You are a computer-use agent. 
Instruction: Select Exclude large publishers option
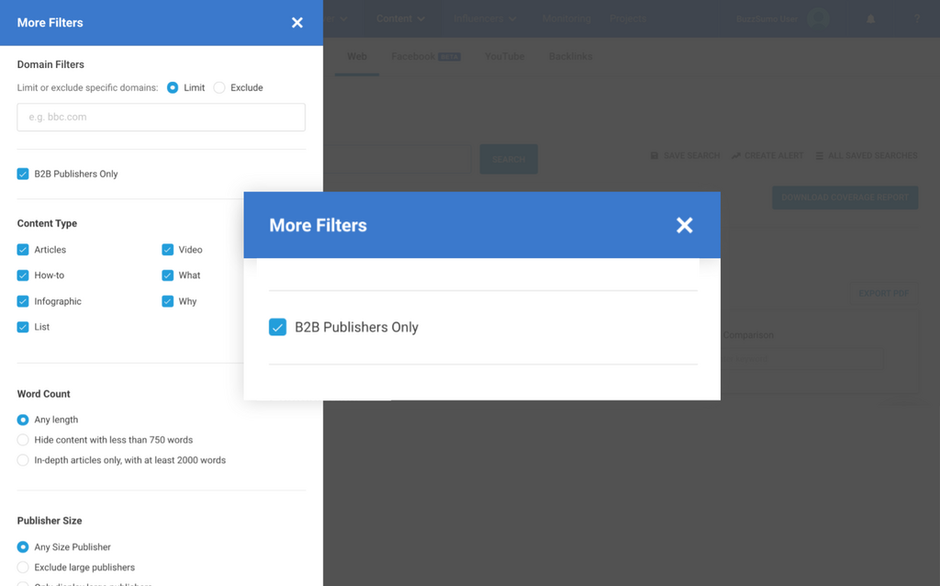click(x=23, y=568)
